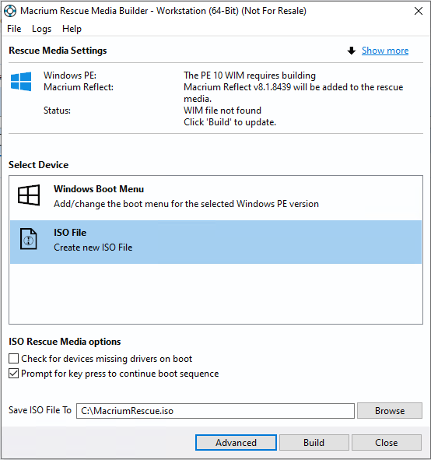Image resolution: width=431 pixels, height=460 pixels.
Task: Start the rescue media with Build button
Action: pos(314,442)
